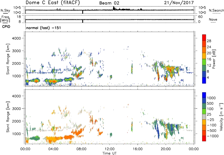Click the '28' power colorbar tick

pos(209,41)
